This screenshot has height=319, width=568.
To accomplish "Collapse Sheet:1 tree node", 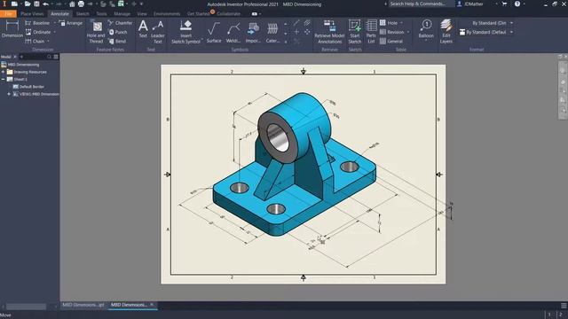I will (x=4, y=79).
